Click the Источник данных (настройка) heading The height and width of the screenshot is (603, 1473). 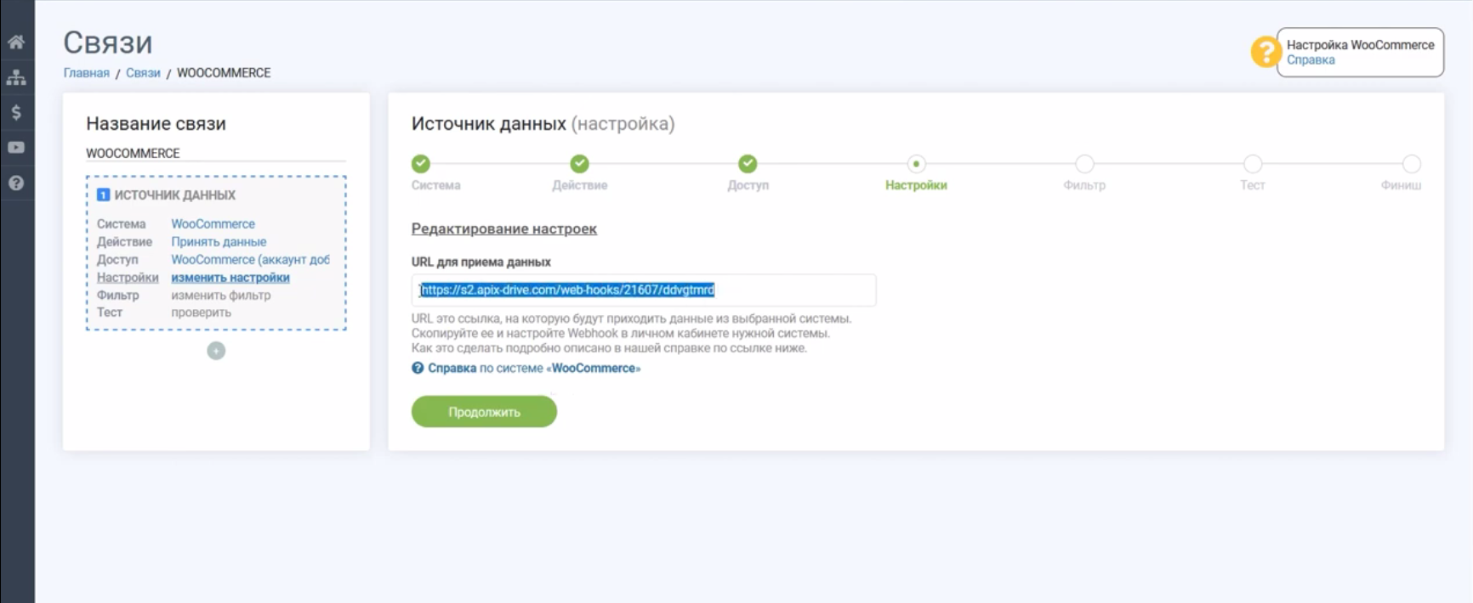tap(543, 123)
